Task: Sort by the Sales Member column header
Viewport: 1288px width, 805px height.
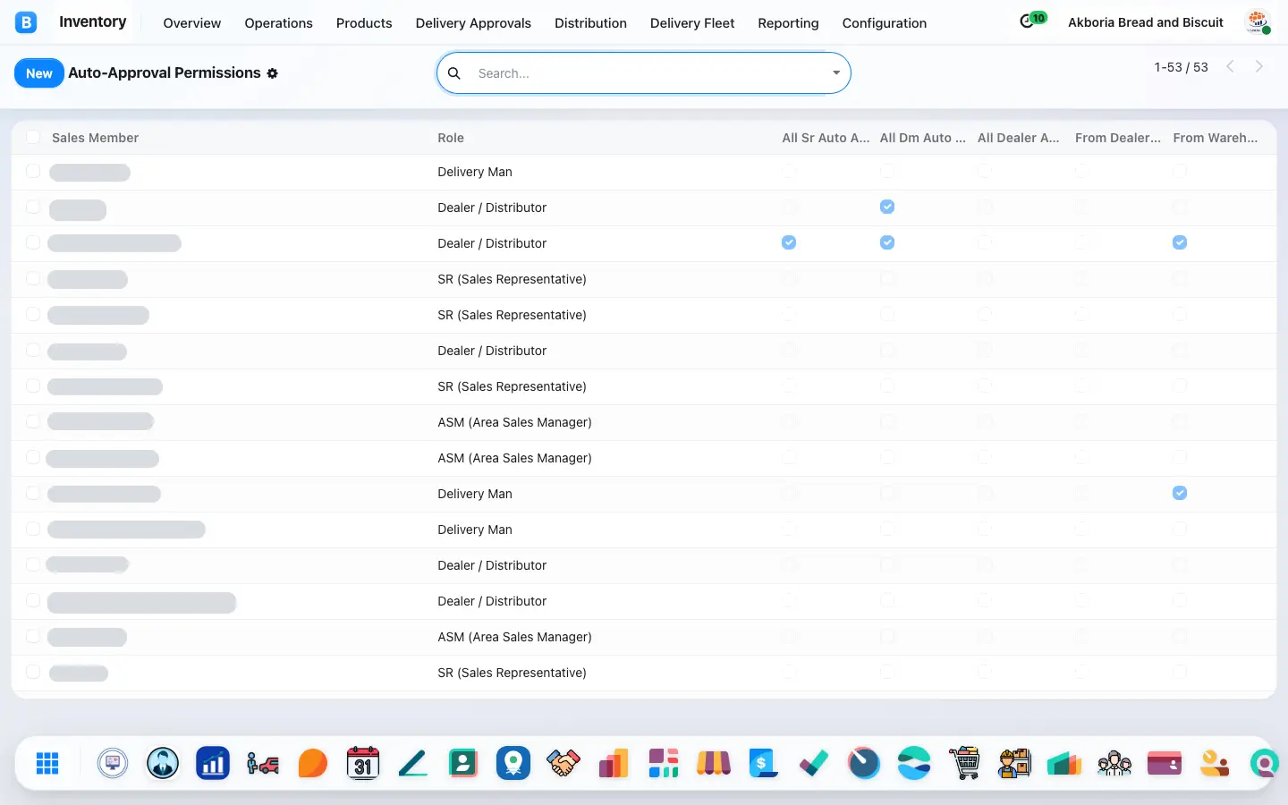Action: point(95,138)
